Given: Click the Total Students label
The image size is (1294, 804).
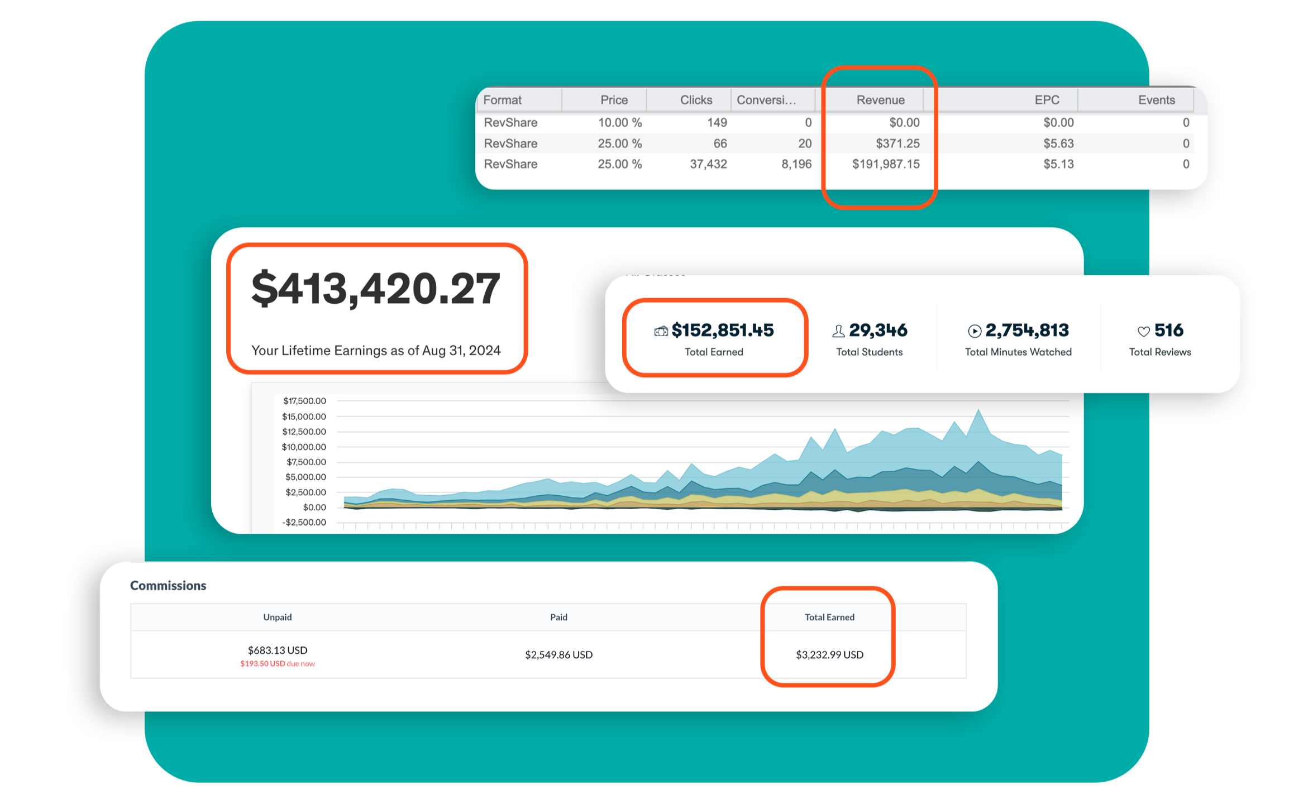Looking at the screenshot, I should (869, 352).
